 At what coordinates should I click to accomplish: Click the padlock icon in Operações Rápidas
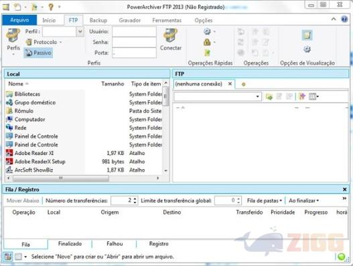pyautogui.click(x=207, y=42)
